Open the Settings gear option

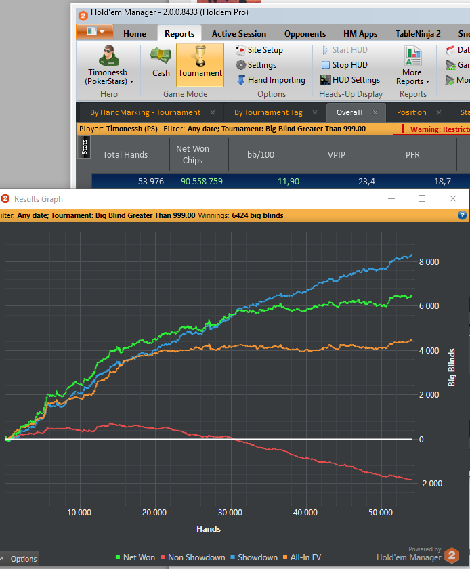pos(256,65)
